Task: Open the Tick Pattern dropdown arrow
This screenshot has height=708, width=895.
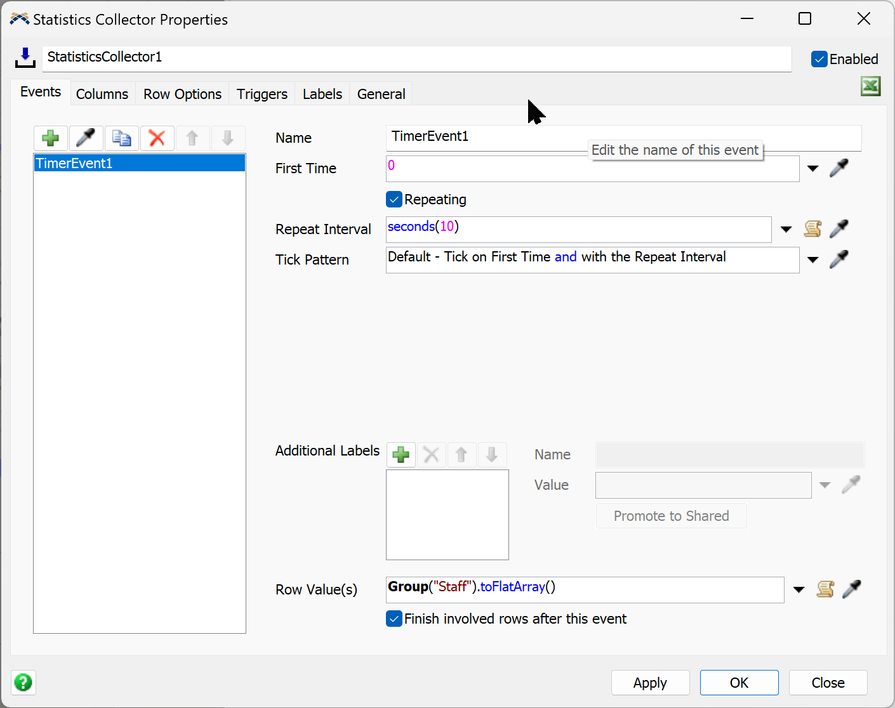Action: [812, 260]
